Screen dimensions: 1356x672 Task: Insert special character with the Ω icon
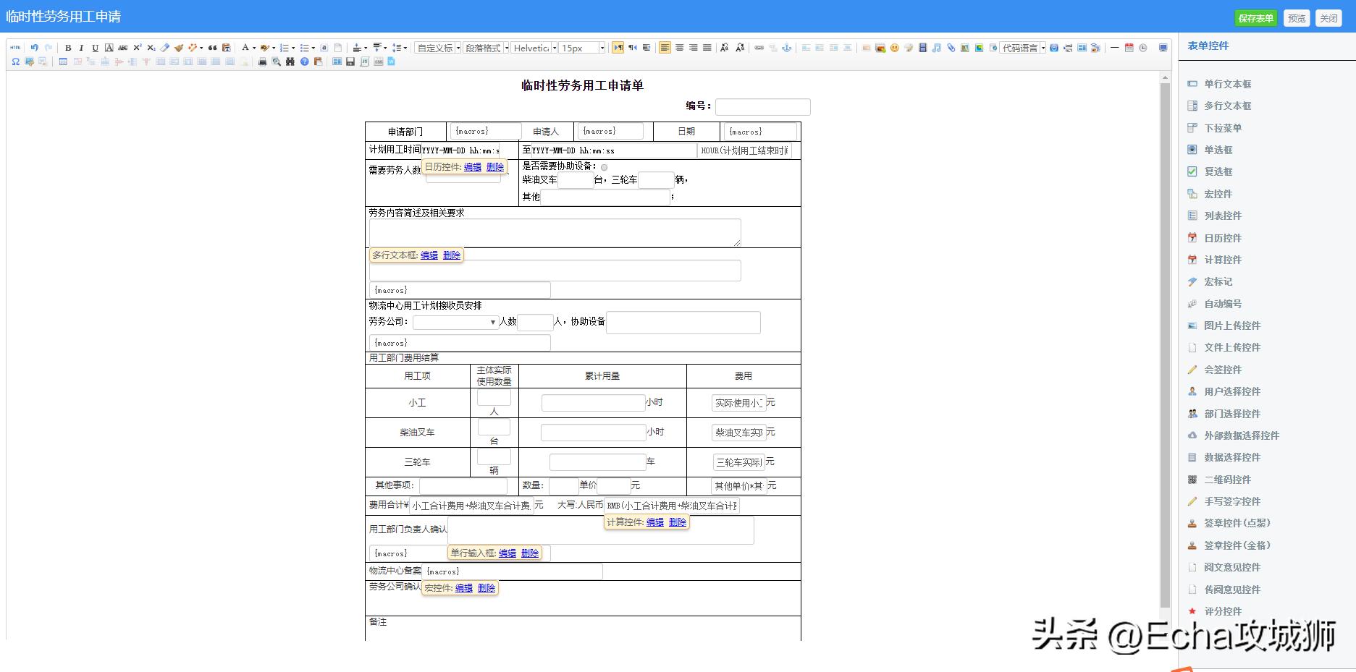[x=15, y=61]
